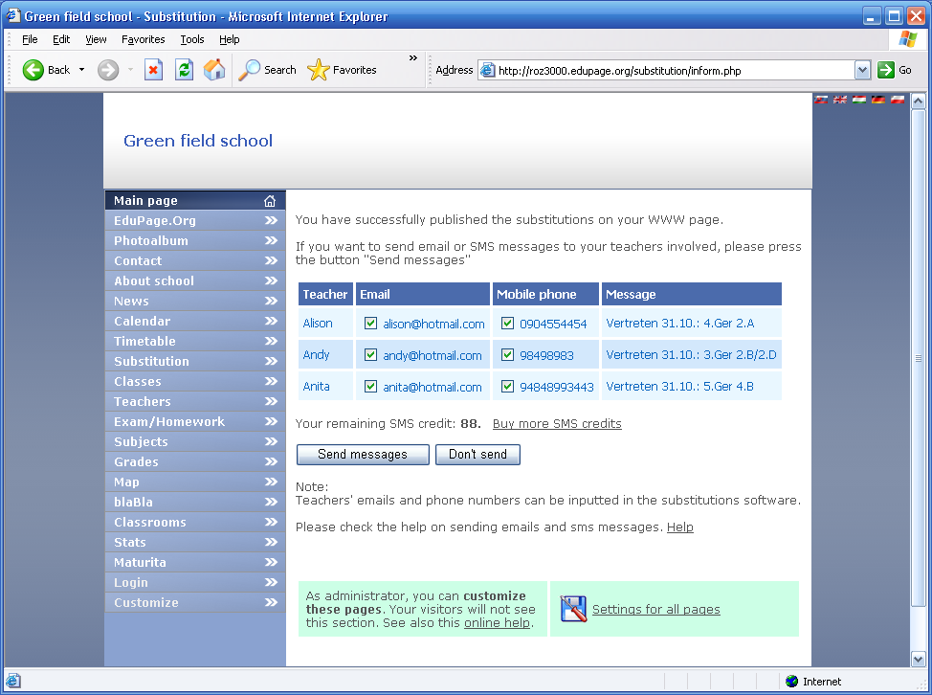Toggle Anita's email checkbox
Viewport: 932px width, 695px height.
[x=371, y=386]
